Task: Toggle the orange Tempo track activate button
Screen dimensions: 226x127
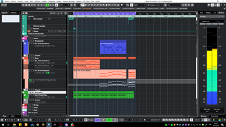Action: pos(29,31)
